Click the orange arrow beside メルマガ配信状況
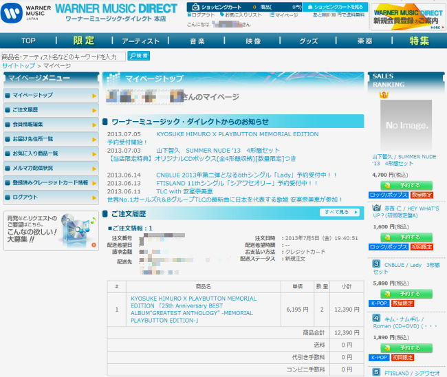 [94, 169]
